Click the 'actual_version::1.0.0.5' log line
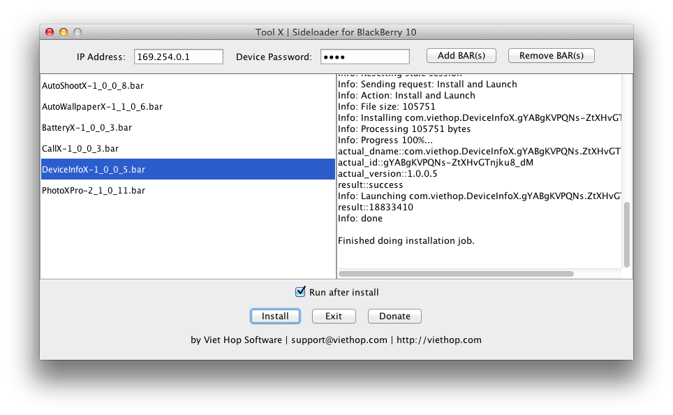Screen dimensions: 673x415 (387, 173)
